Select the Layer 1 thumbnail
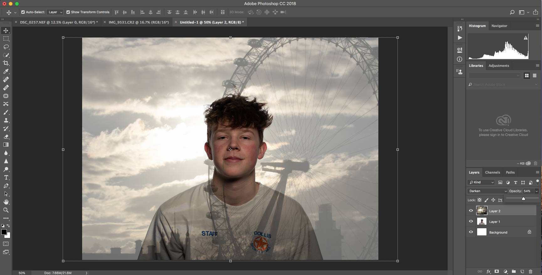This screenshot has height=275, width=542. [481, 222]
